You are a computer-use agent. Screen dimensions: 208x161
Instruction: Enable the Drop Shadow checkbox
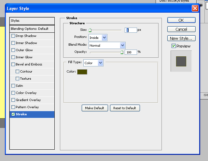(13, 36)
